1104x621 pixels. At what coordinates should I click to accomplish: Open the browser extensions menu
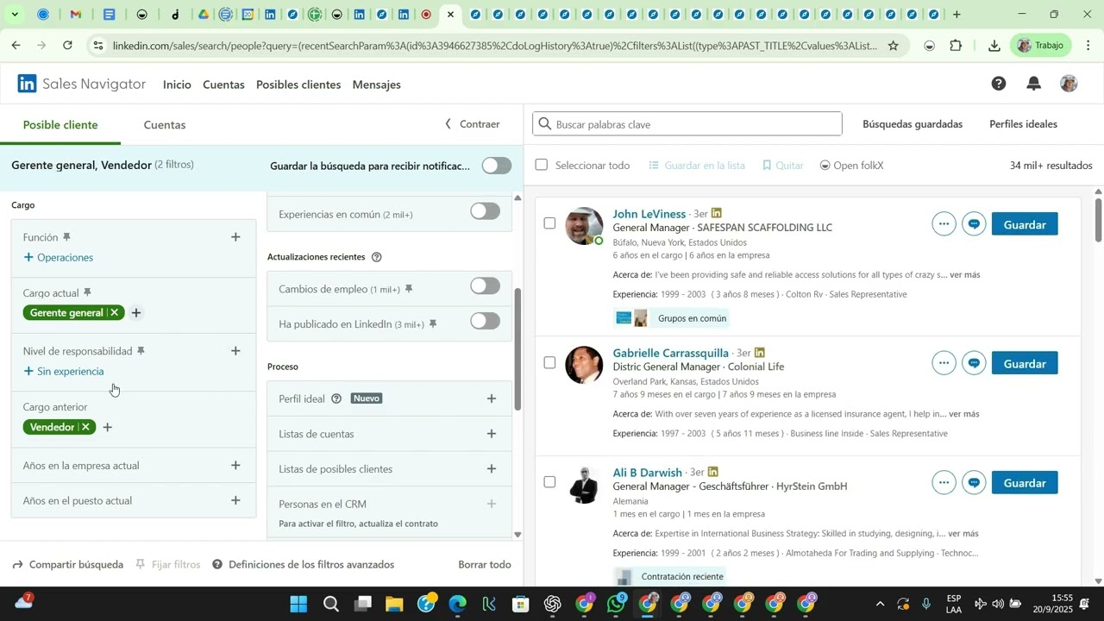point(956,46)
